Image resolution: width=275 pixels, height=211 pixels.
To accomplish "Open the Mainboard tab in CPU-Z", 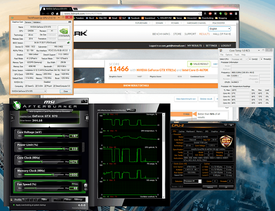I will [190, 131].
